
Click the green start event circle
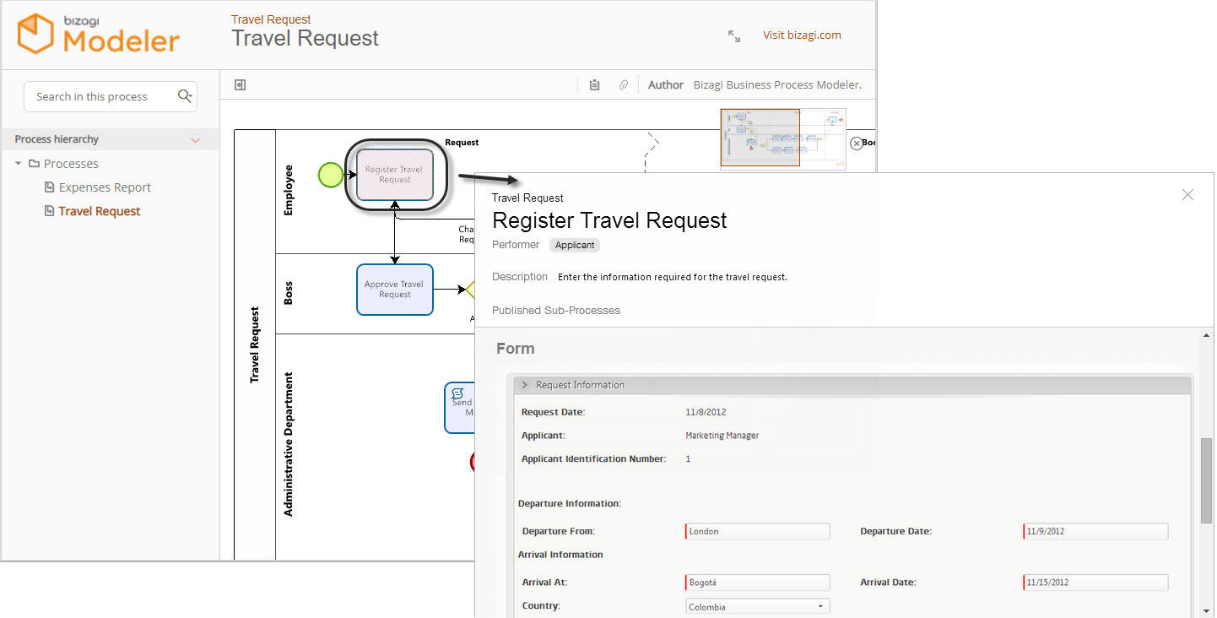(x=331, y=175)
